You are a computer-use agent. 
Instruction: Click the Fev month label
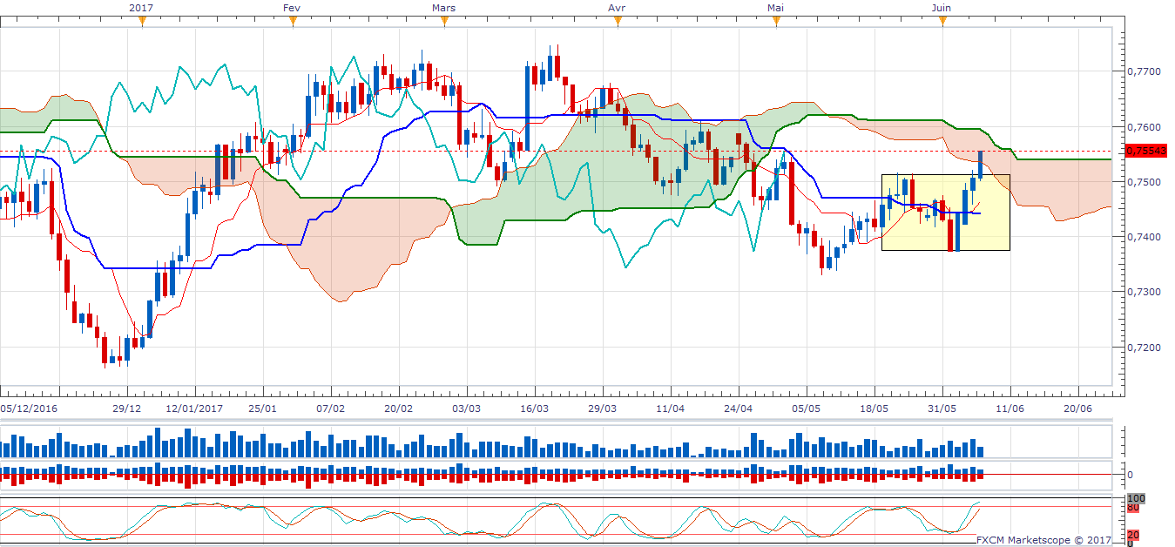click(293, 7)
